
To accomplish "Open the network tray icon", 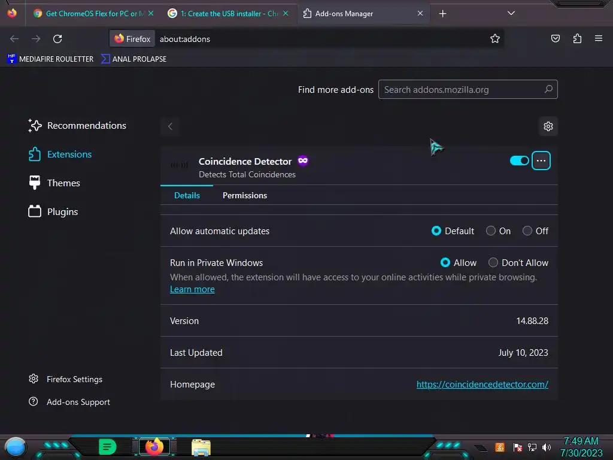I will tap(532, 447).
